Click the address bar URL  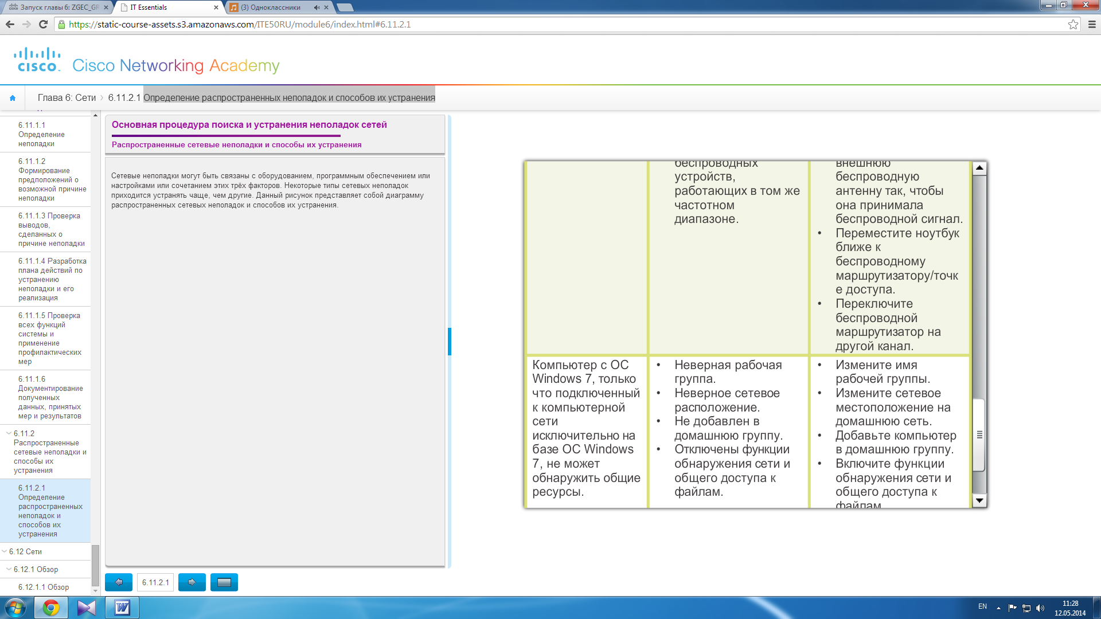point(240,24)
